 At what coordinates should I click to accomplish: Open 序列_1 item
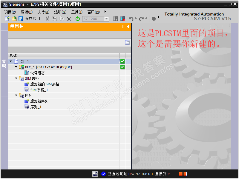click(36, 107)
